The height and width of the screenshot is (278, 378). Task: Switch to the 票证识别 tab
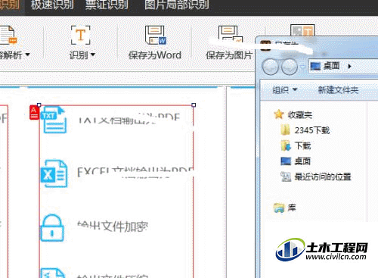coord(107,5)
